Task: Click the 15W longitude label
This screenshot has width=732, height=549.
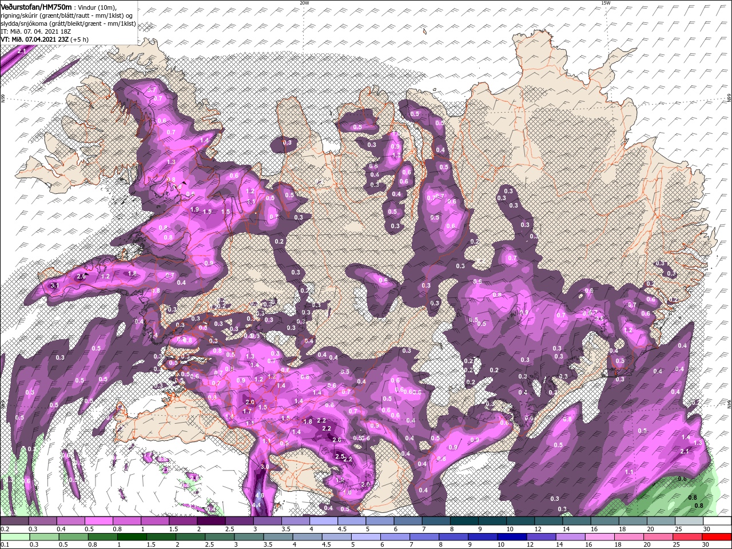Action: tap(606, 2)
